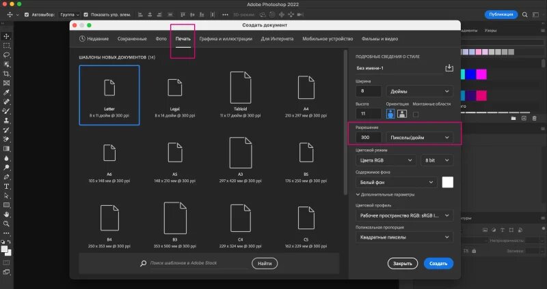Open the workspace switcher icon top right

pyautogui.click(x=536, y=14)
